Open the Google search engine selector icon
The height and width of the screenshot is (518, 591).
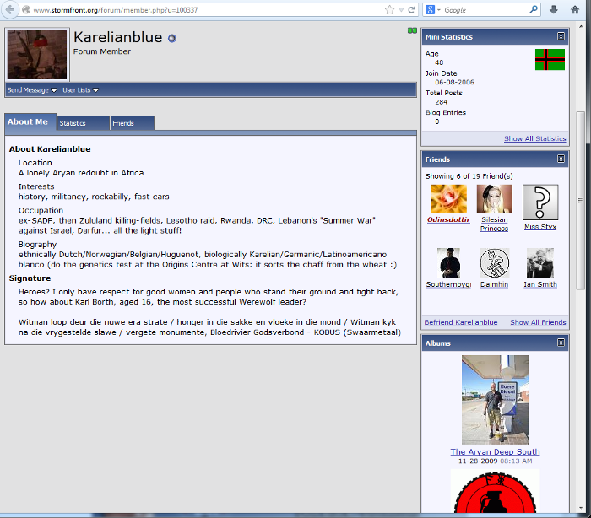tap(432, 10)
